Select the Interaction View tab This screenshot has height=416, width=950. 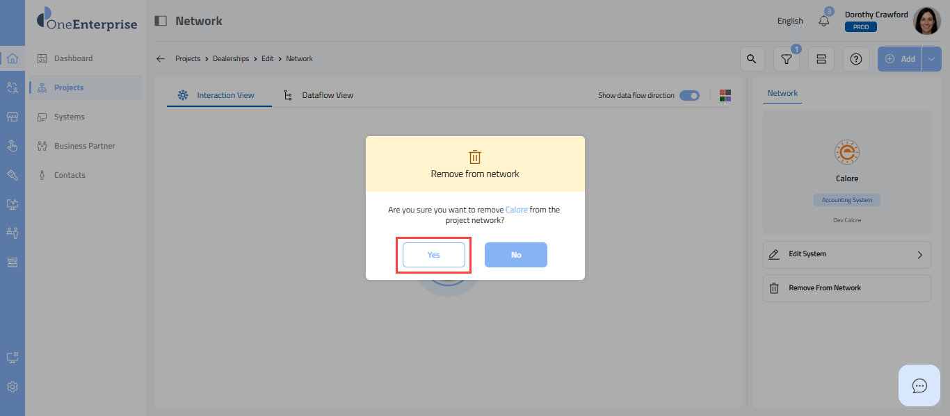[225, 95]
